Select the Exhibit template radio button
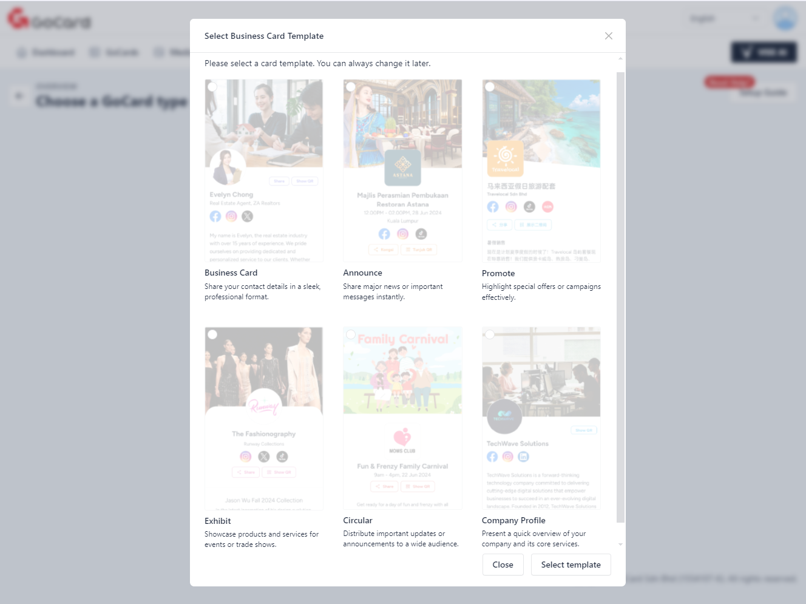The image size is (806, 604). pyautogui.click(x=212, y=334)
